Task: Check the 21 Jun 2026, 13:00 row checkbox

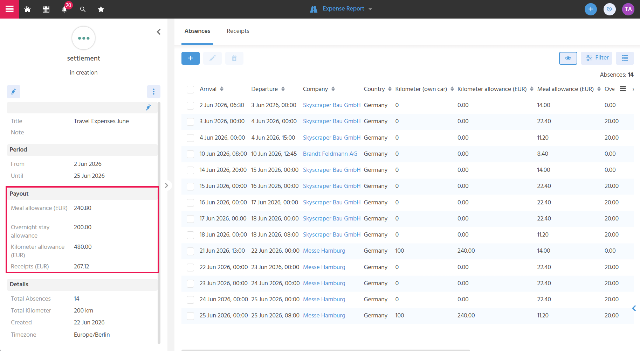Action: click(191, 251)
